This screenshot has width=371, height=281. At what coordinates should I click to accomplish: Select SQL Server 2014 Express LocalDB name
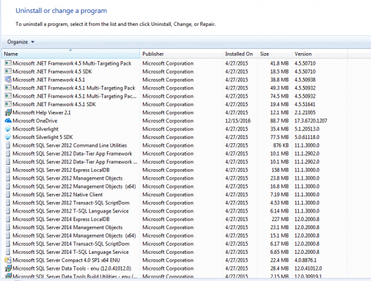click(x=61, y=219)
